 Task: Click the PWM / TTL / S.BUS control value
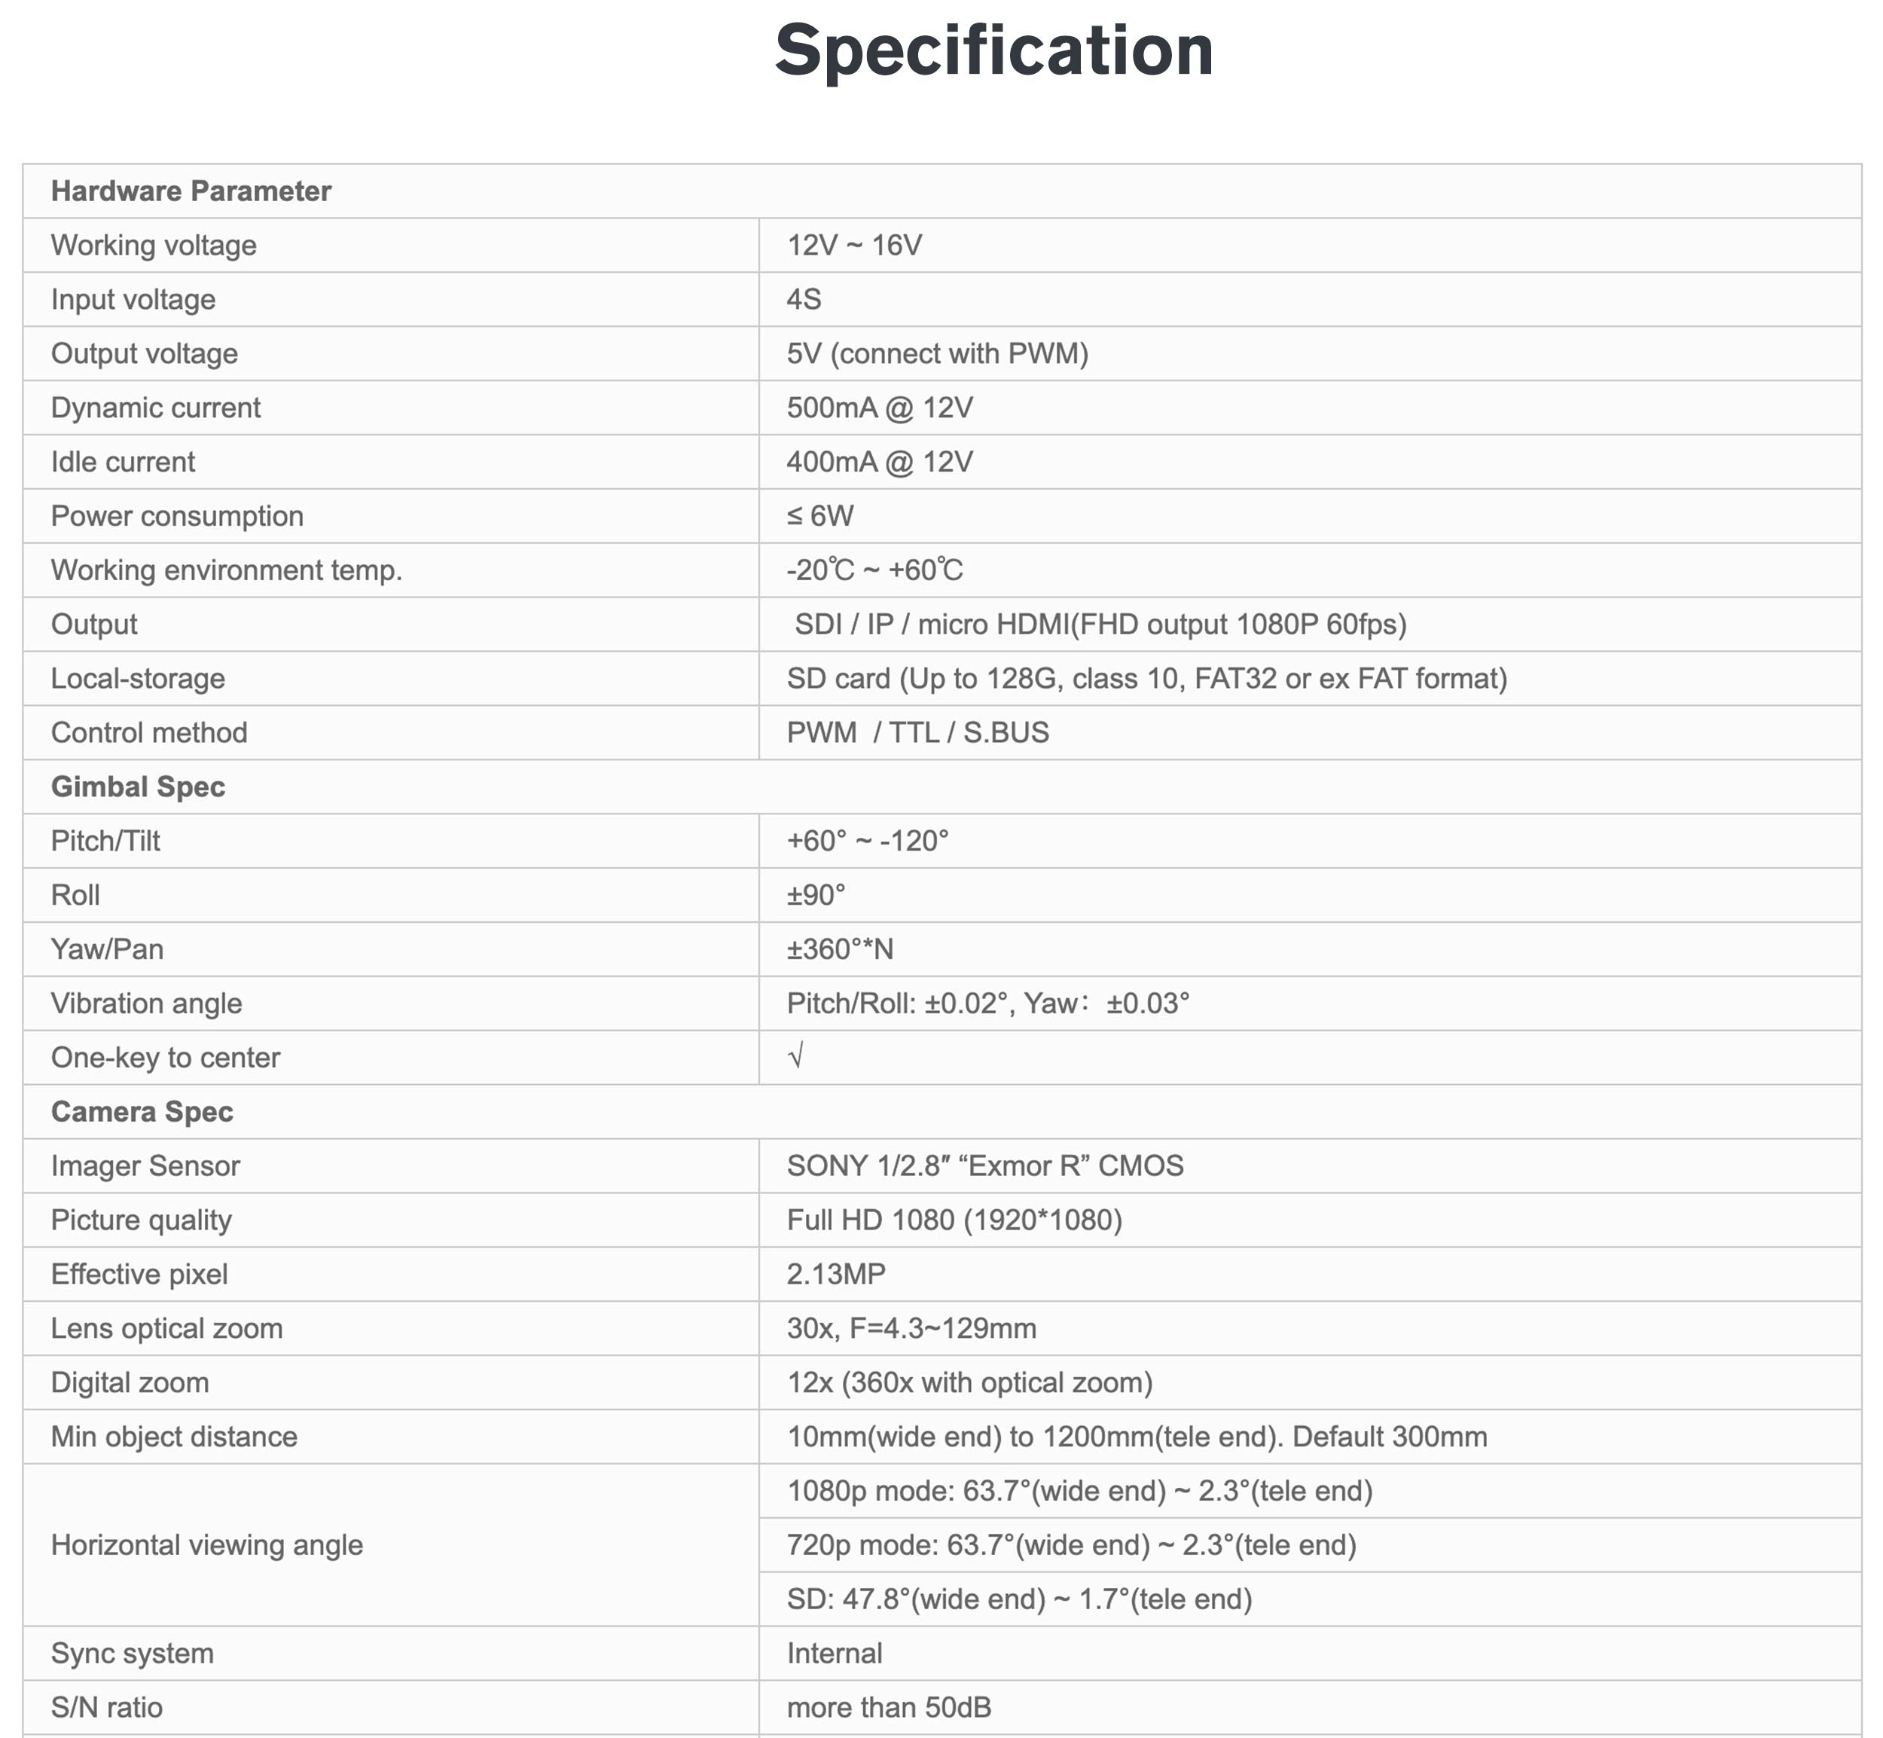point(917,732)
